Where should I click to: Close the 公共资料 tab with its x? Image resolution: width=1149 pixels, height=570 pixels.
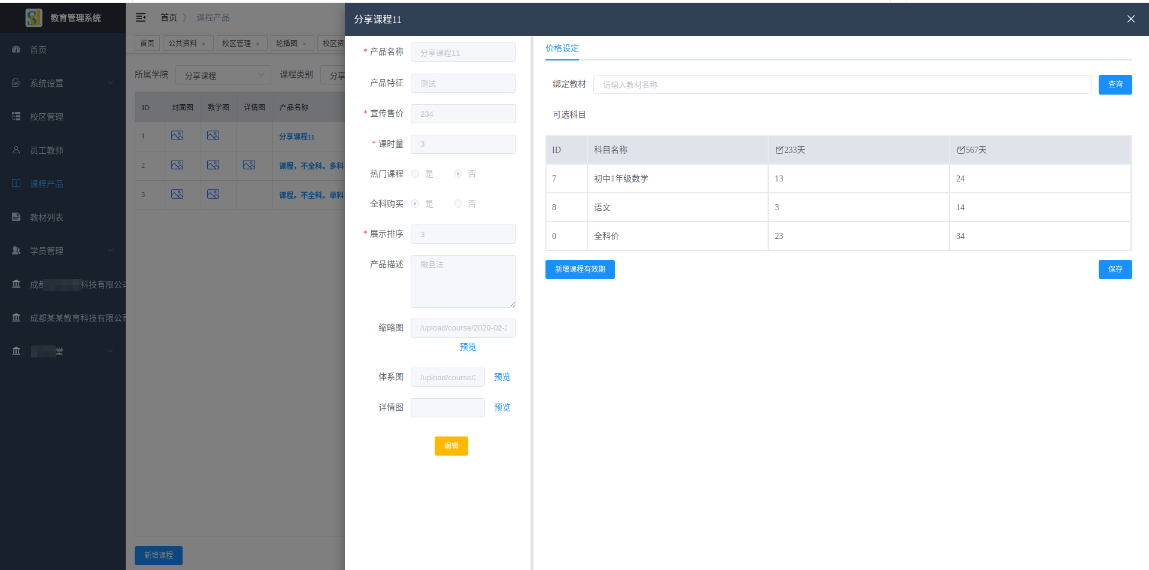tap(204, 44)
